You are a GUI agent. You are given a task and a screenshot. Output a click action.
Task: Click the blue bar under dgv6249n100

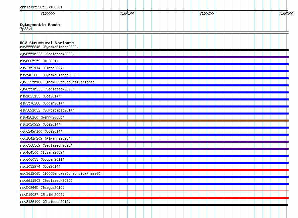[154, 135]
